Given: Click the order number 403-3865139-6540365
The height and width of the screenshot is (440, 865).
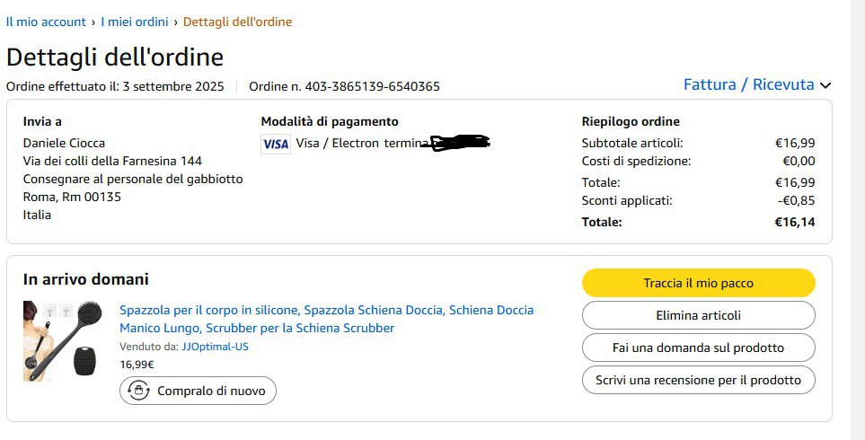Looking at the screenshot, I should pyautogui.click(x=372, y=87).
